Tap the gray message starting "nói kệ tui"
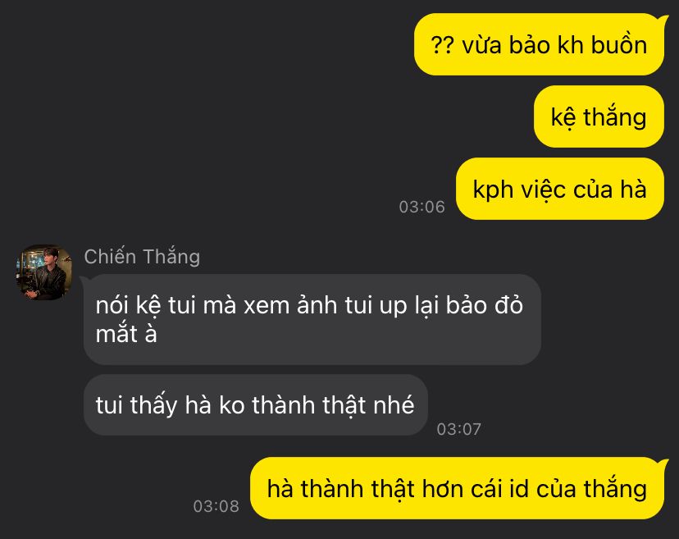 tap(312, 319)
